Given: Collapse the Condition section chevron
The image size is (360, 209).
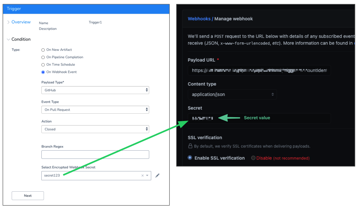Looking at the screenshot, I should point(8,39).
